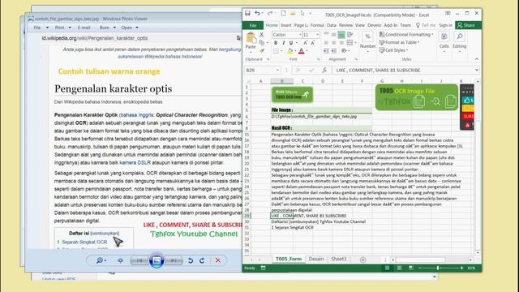Expand the formula bar arrow
The height and width of the screenshot is (292, 519).
click(476, 71)
